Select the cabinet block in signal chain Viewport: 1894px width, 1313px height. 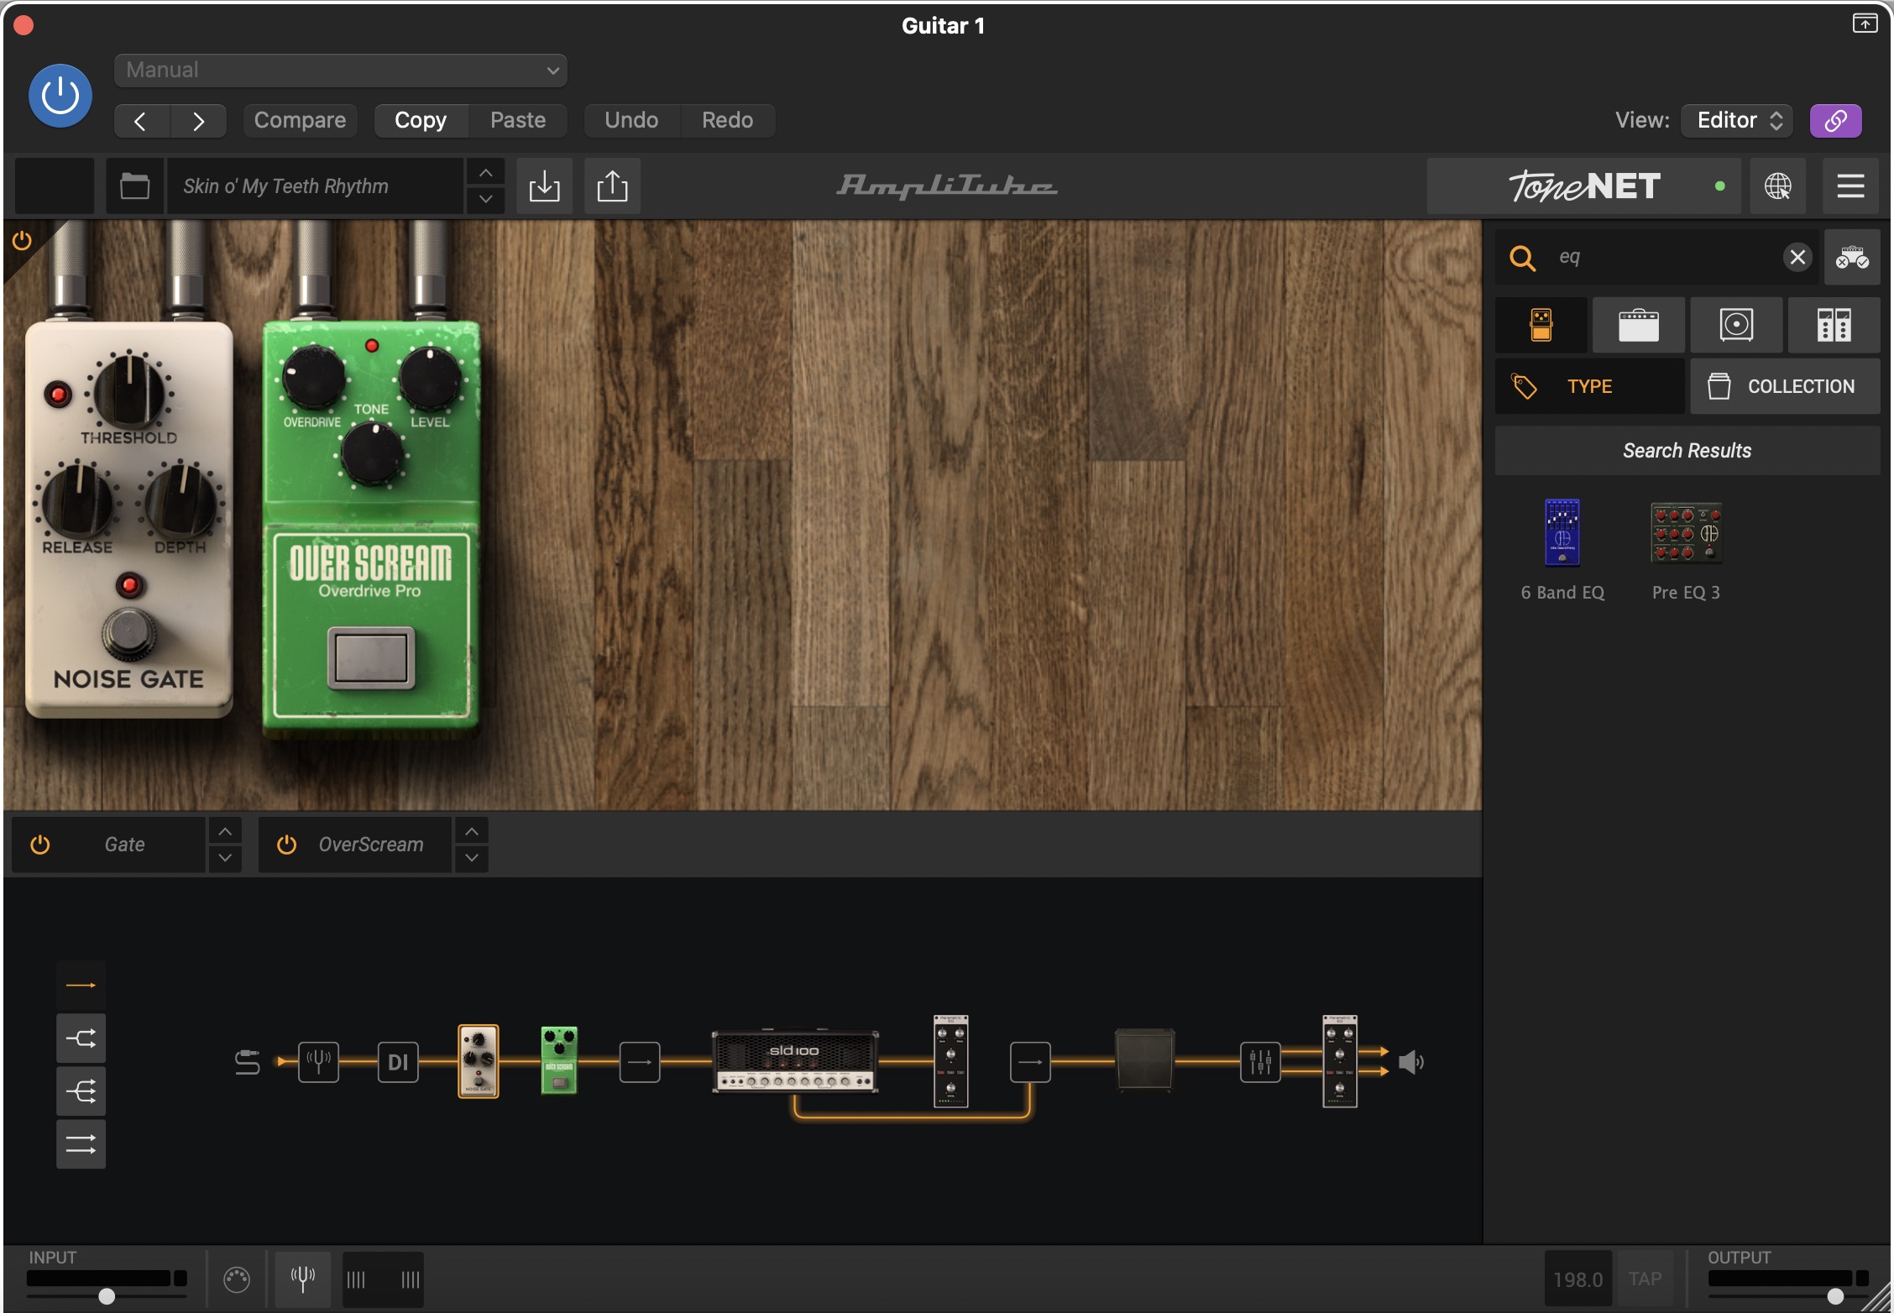point(1144,1059)
